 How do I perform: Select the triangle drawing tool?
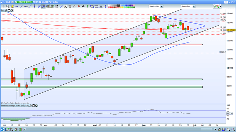(x=101, y=7)
